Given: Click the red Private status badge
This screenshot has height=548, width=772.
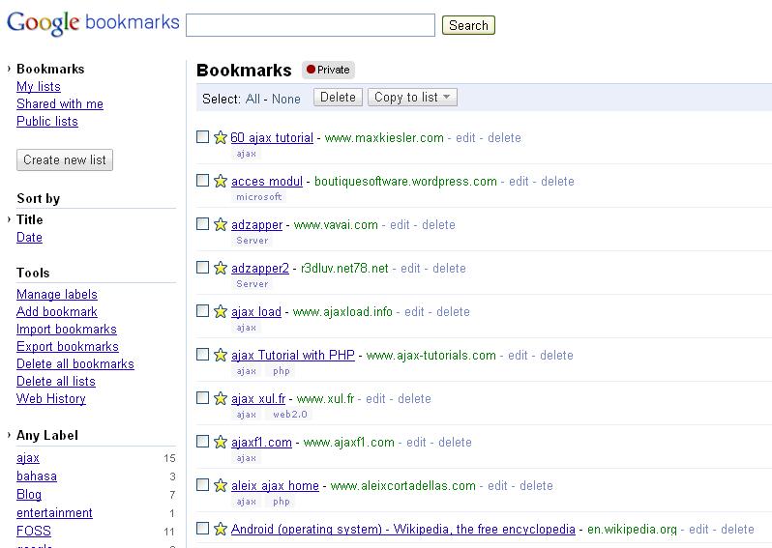Looking at the screenshot, I should point(328,70).
